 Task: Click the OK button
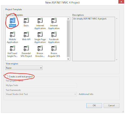[x=94, y=106]
